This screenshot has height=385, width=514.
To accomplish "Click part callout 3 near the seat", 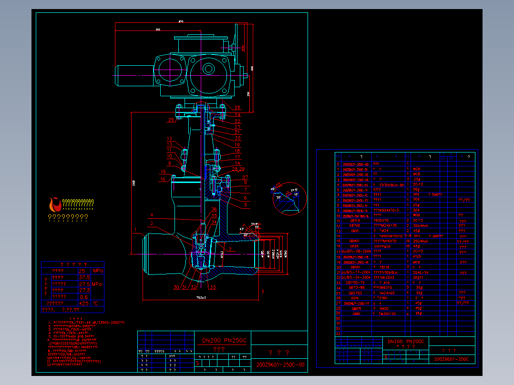I will [230, 249].
